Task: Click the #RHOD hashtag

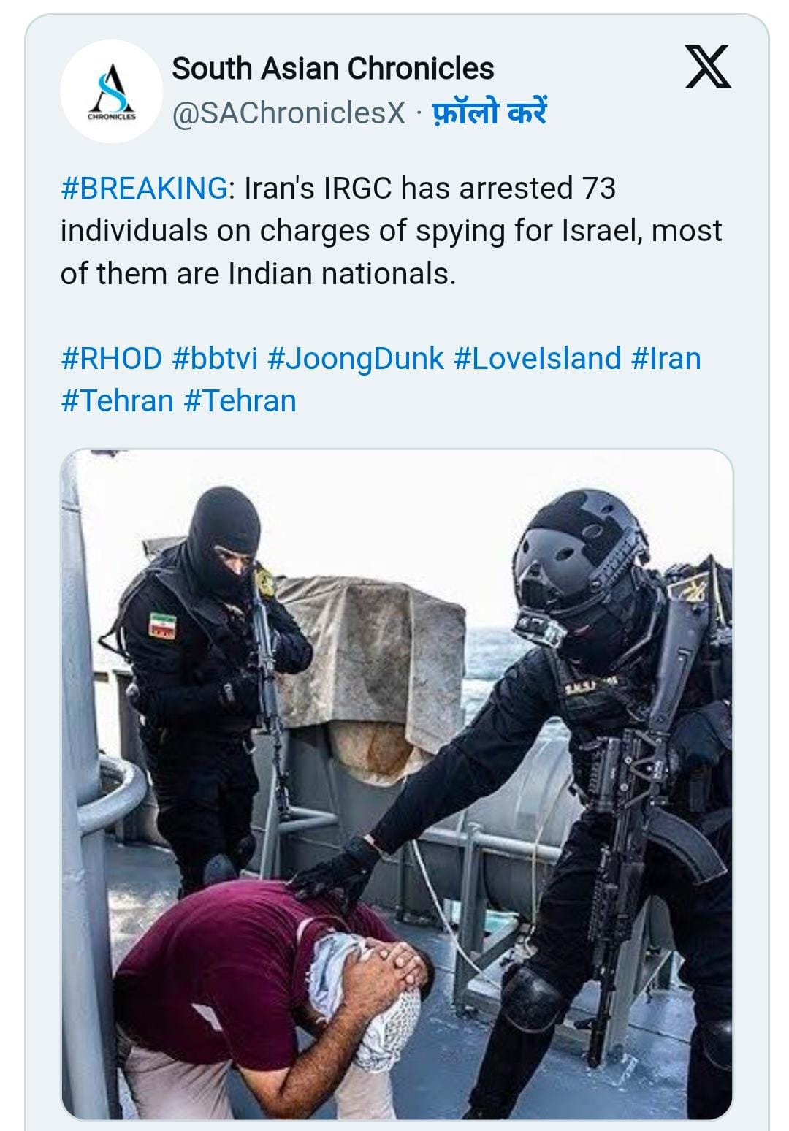Action: click(111, 359)
